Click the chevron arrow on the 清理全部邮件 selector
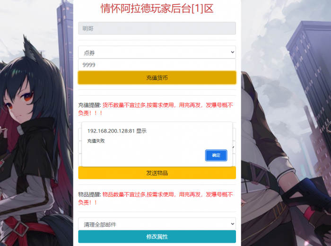 click(233, 224)
